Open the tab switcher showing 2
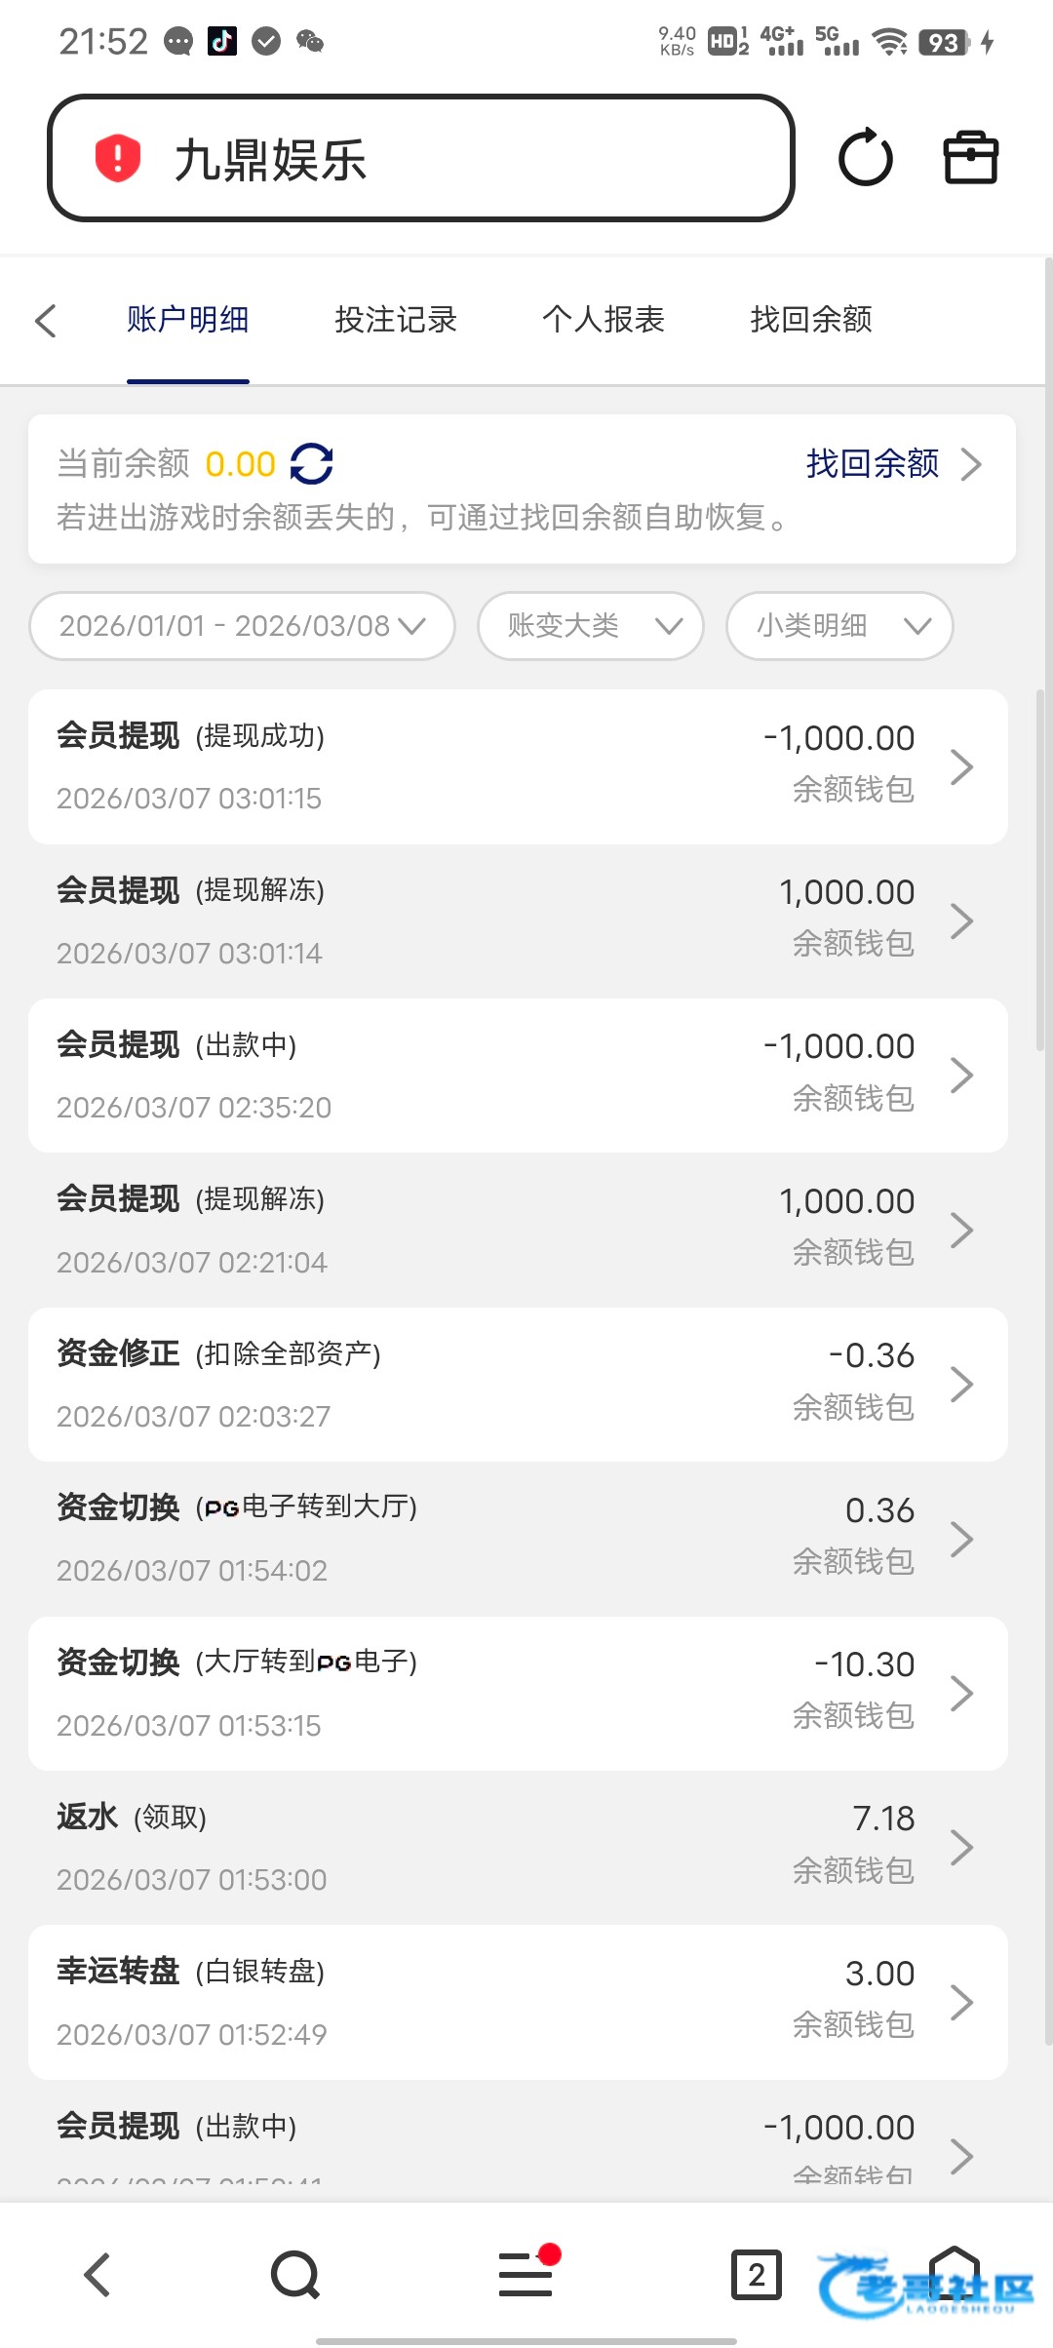This screenshot has width=1053, height=2348. (757, 2275)
